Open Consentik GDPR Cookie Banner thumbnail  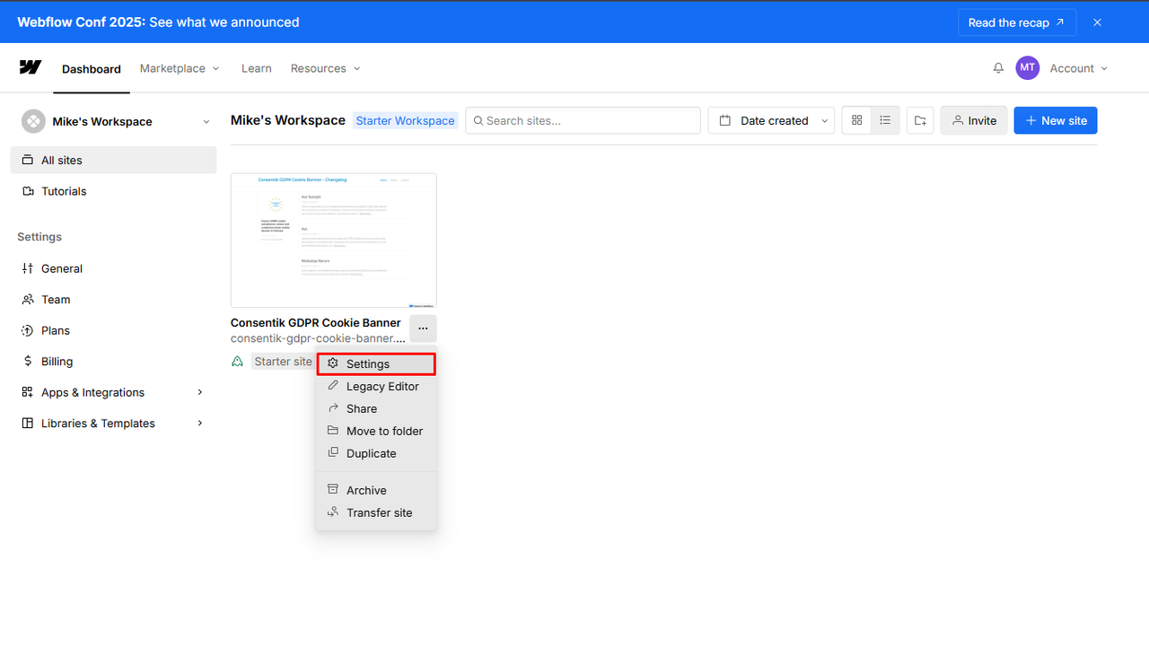pyautogui.click(x=333, y=241)
